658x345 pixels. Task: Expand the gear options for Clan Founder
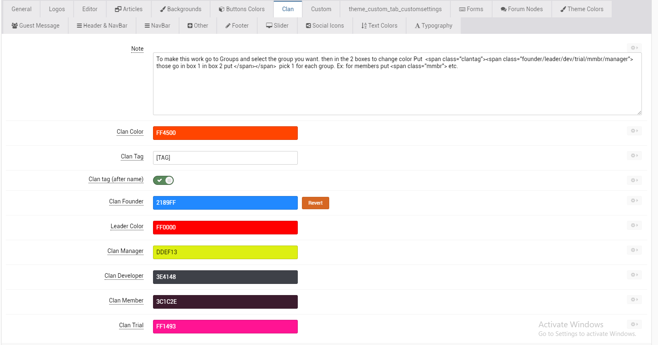click(634, 201)
